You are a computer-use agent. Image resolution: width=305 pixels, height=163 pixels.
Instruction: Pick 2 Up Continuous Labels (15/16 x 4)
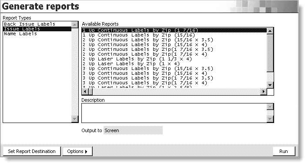point(174,45)
